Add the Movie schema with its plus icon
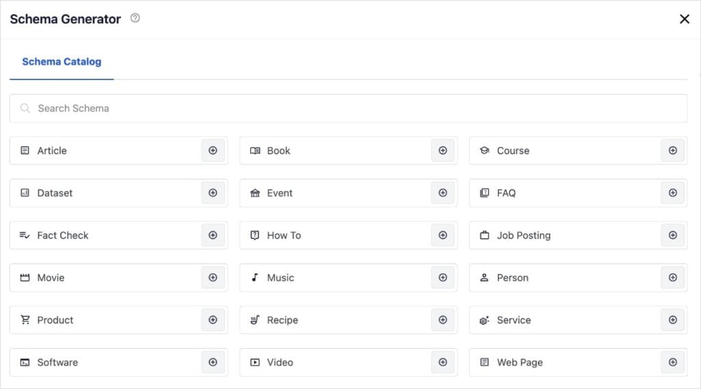701x389 pixels. point(213,277)
